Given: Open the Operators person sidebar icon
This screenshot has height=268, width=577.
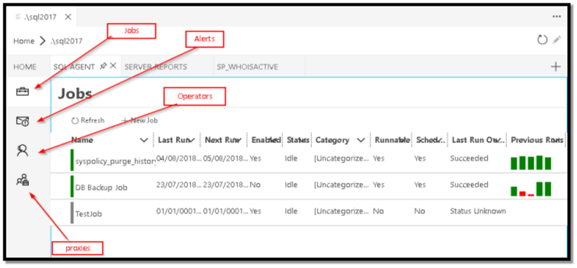Looking at the screenshot, I should point(22,150).
